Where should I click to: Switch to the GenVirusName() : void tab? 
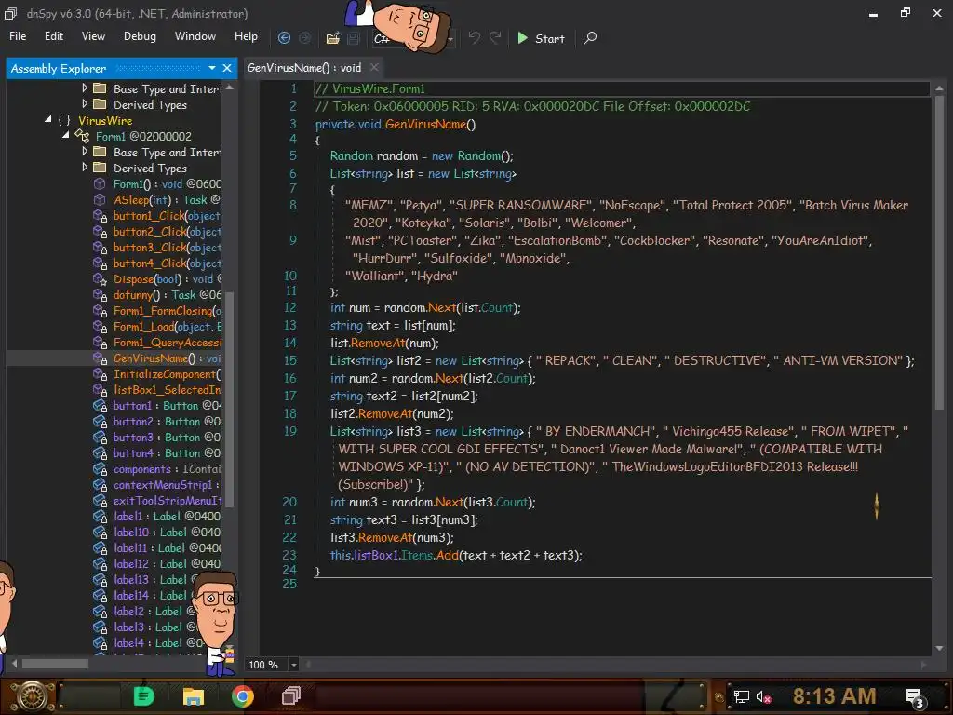click(x=304, y=68)
